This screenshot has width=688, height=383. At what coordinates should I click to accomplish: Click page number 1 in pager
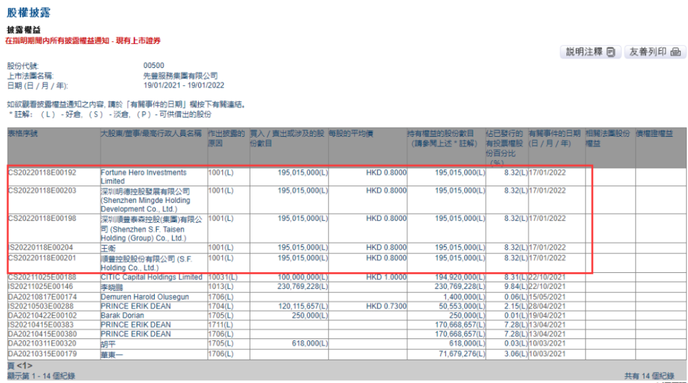point(25,366)
